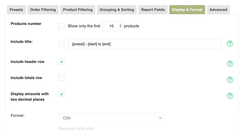Switch to the Presets tab
The width and height of the screenshot is (243, 135).
(x=16, y=10)
